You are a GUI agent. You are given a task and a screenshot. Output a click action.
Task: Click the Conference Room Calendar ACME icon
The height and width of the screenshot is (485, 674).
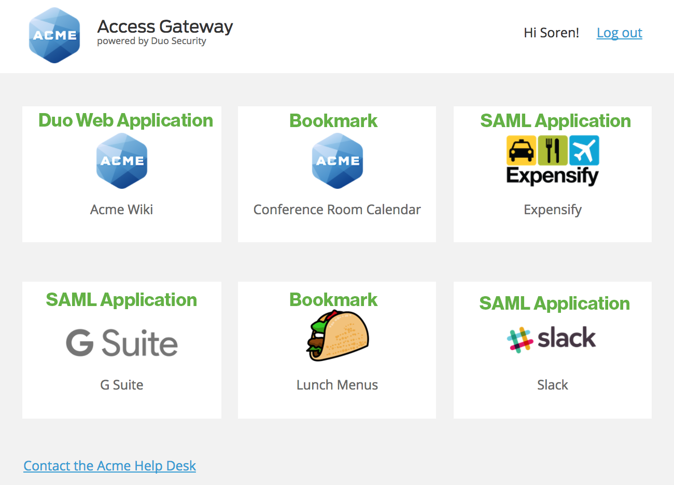click(337, 160)
